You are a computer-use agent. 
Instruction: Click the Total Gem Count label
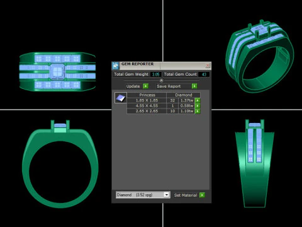coord(181,74)
